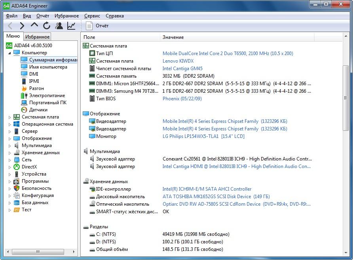This screenshot has height=260, width=353.
Task: Open the ATA TOSHIBA MK1652GS disk link
Action: (x=216, y=197)
